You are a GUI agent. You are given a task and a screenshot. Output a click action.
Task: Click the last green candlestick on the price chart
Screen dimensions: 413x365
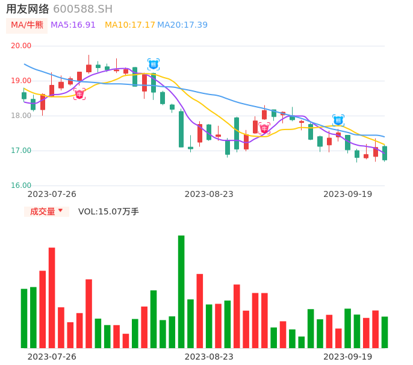(385, 153)
